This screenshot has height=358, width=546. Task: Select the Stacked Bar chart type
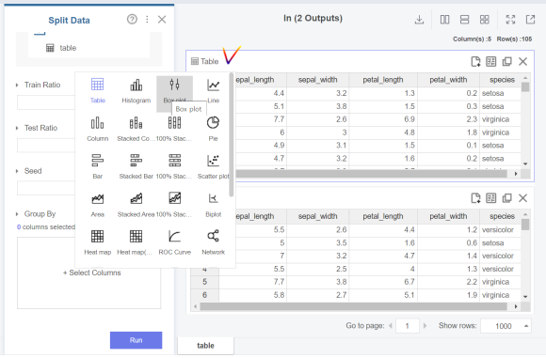(136, 166)
